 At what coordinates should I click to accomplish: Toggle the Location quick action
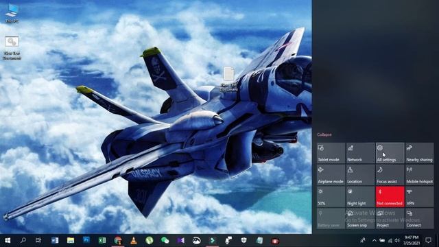[x=360, y=175]
